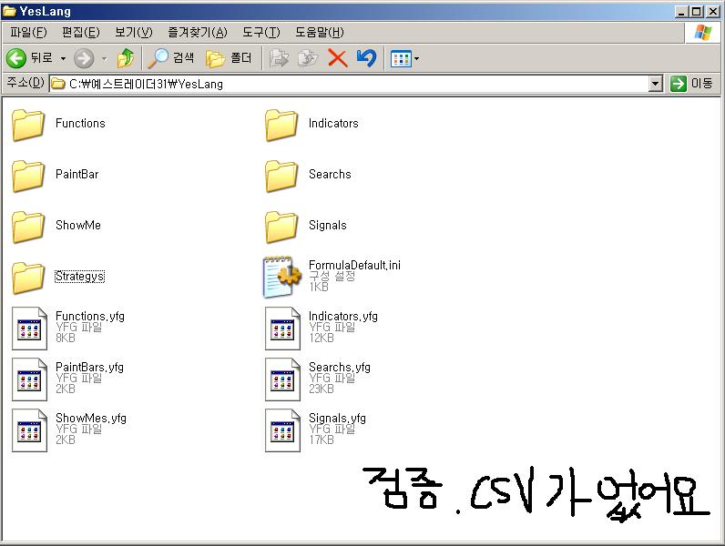Select the Searchs.yfg file icon

click(x=282, y=379)
